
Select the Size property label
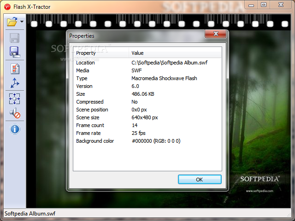pyautogui.click(x=81, y=94)
